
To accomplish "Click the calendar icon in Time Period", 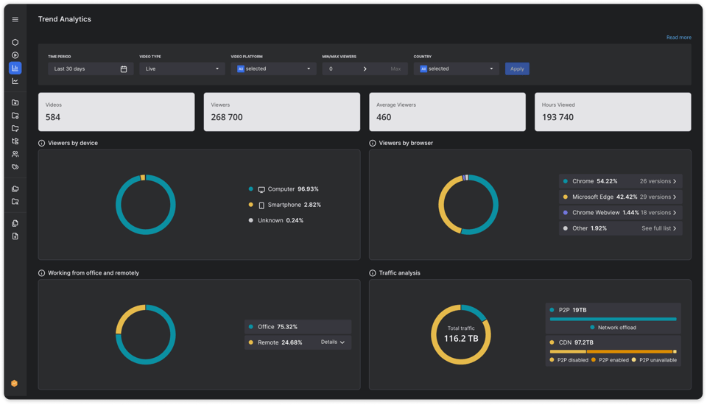I will [124, 69].
